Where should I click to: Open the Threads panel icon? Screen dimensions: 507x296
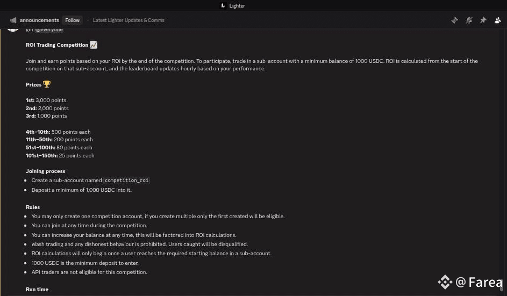(x=455, y=20)
